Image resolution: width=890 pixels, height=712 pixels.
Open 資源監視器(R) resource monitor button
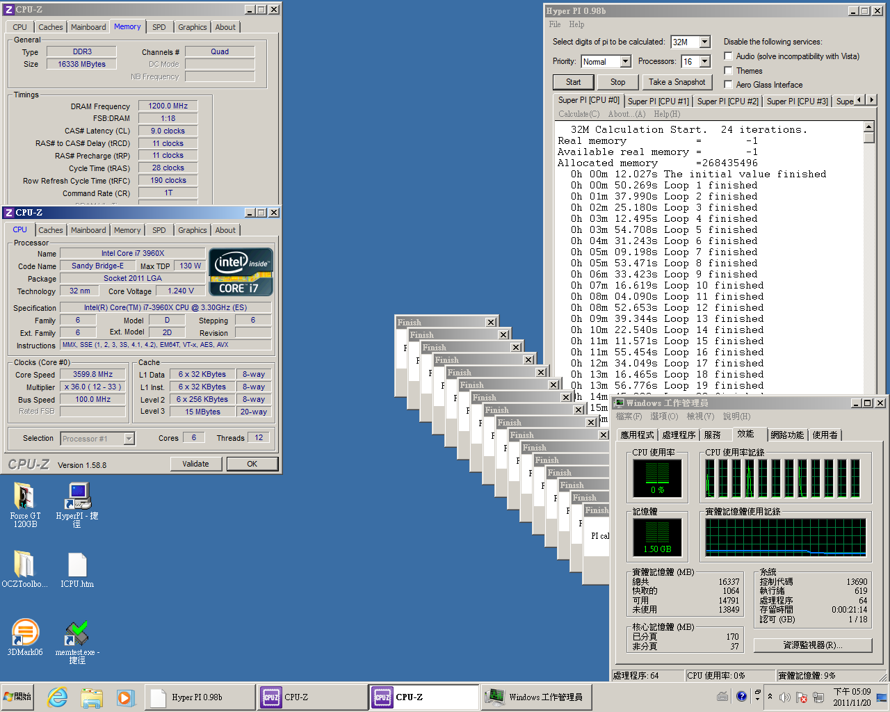click(813, 645)
